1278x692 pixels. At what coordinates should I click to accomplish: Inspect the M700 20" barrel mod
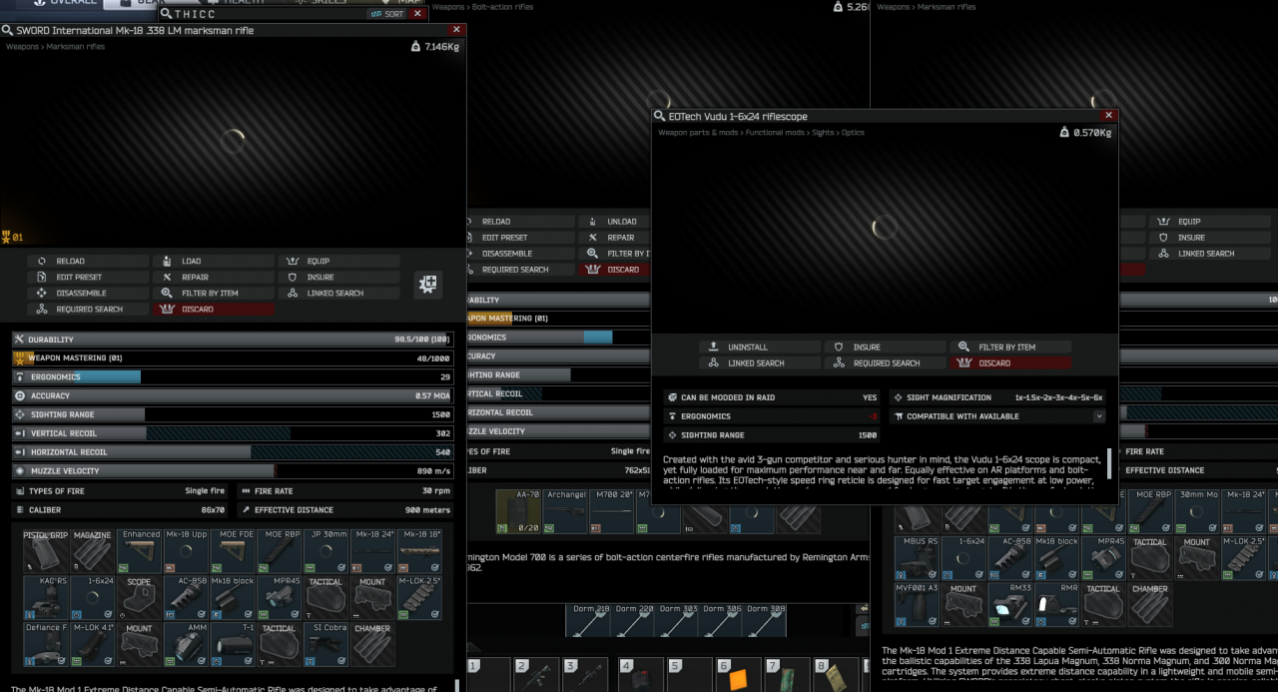point(612,511)
